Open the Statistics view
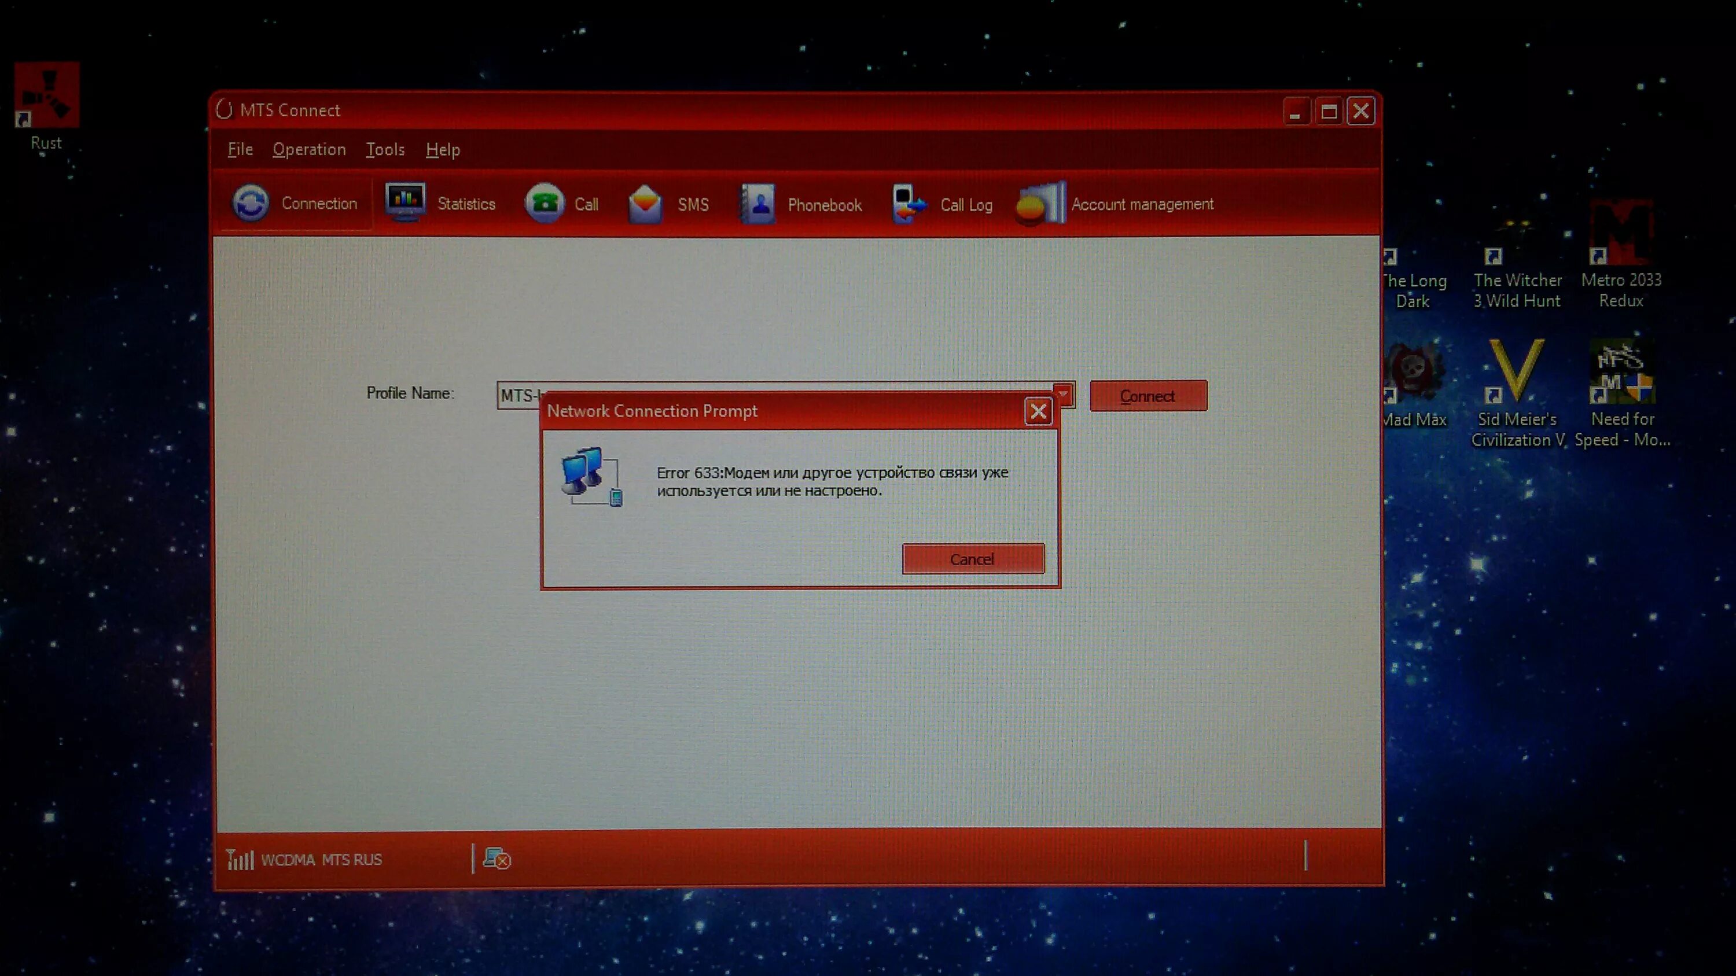 [x=440, y=202]
